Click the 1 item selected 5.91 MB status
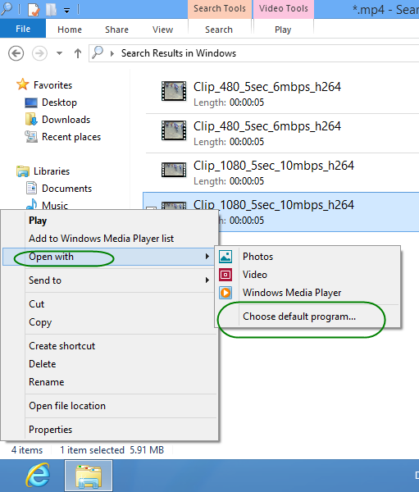 point(112,450)
